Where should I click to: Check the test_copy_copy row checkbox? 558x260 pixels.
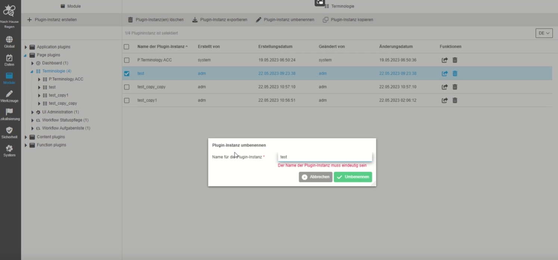pos(127,87)
